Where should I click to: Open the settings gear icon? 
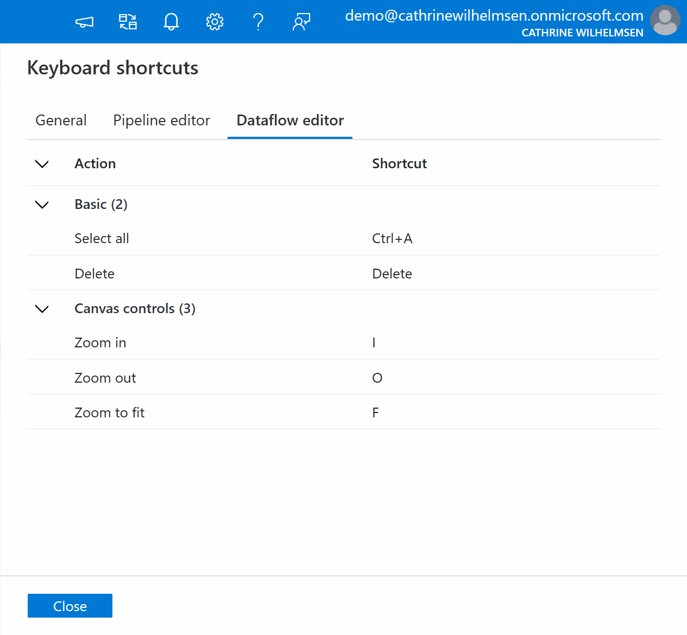click(215, 22)
